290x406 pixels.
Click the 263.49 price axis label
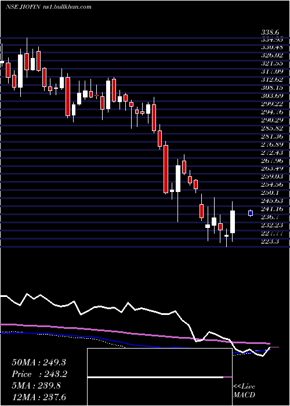point(271,169)
